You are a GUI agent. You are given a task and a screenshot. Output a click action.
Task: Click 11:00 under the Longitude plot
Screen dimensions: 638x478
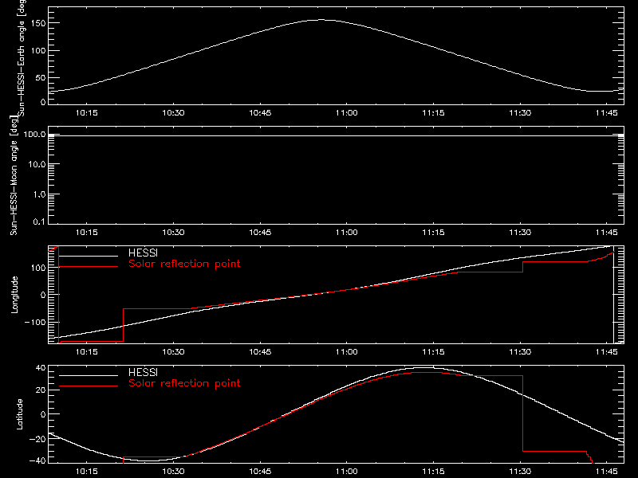(347, 352)
